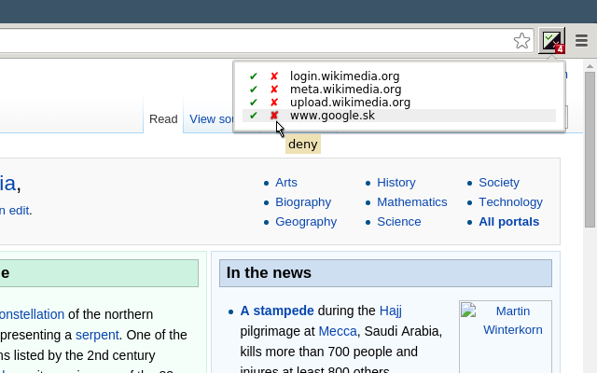Switch to the View source tab
Image resolution: width=597 pixels, height=373 pixels.
[x=212, y=119]
